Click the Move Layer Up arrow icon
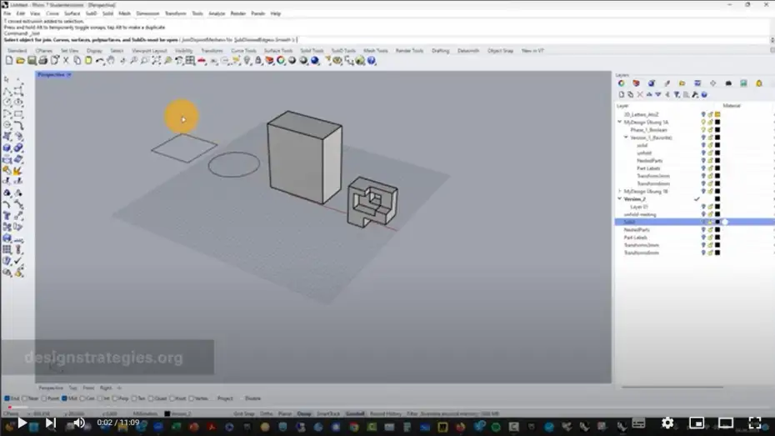This screenshot has height=436, width=775. click(649, 94)
